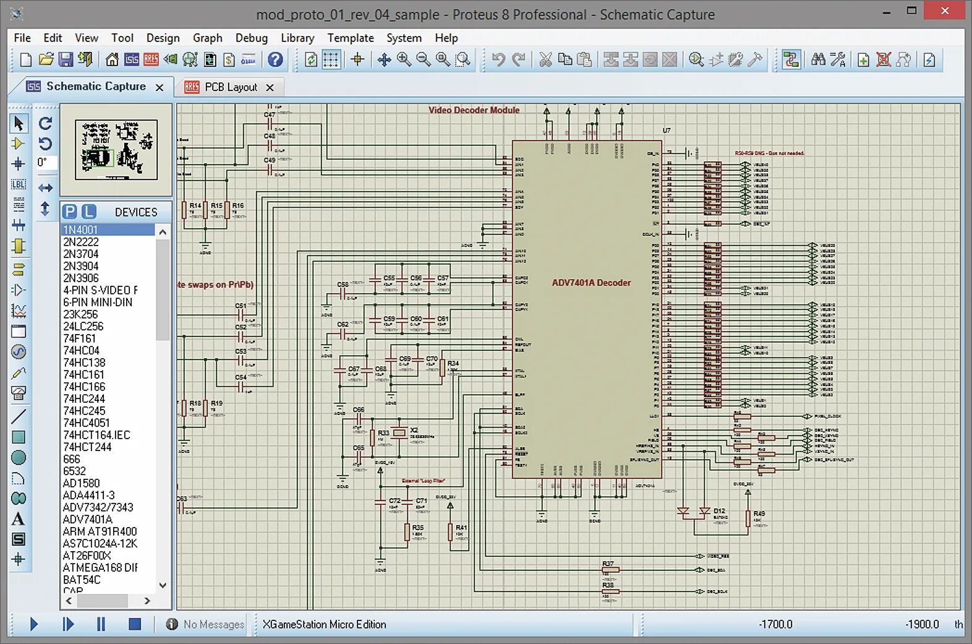This screenshot has width=972, height=644.
Task: Choose the 2D Text 'A' tool
Action: point(19,519)
